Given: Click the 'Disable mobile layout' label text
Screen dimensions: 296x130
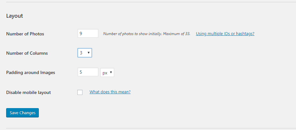Looking at the screenshot, I should coord(28,92).
